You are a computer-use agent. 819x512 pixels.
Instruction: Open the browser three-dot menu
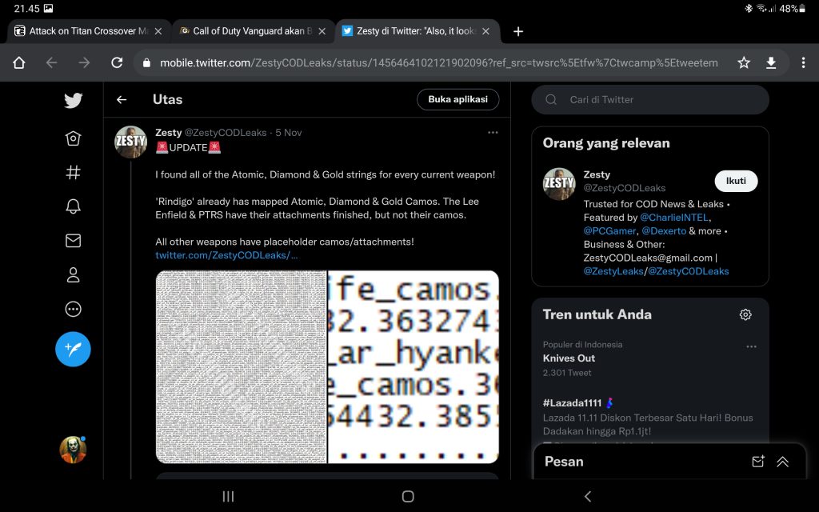(803, 62)
